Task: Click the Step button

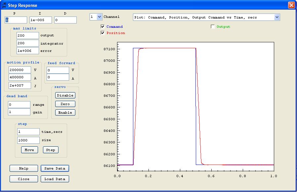Action: pyautogui.click(x=51, y=150)
